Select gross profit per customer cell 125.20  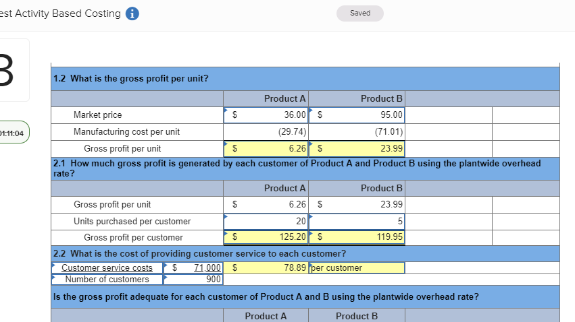[266, 237]
